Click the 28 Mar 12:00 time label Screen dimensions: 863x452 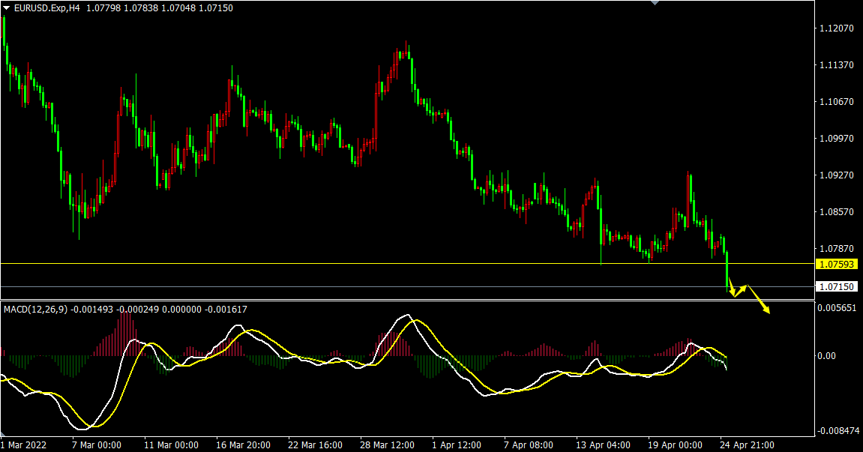[x=387, y=445]
